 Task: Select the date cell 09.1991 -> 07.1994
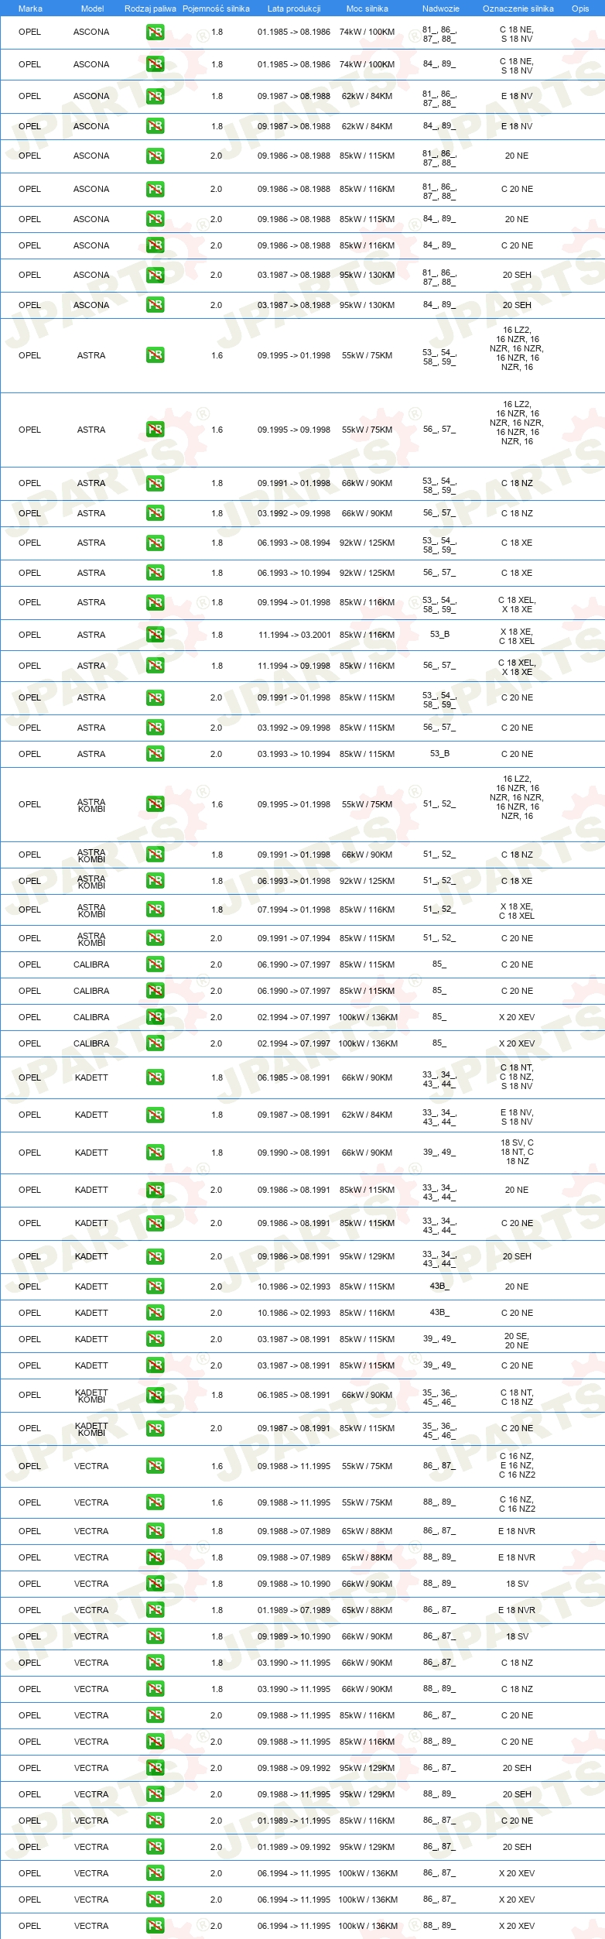point(294,938)
